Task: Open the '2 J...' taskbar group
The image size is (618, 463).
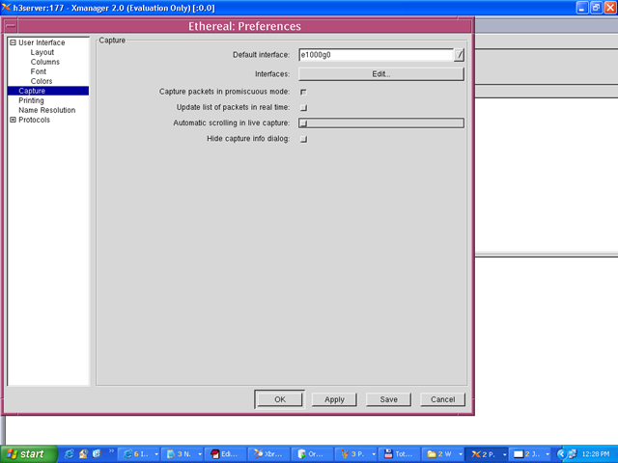Action: (x=529, y=454)
